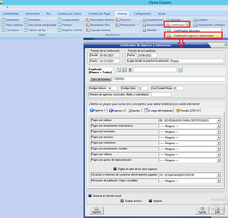Click the Fecha expedición field
Screen dimensions: 228x218
(x=147, y=55)
